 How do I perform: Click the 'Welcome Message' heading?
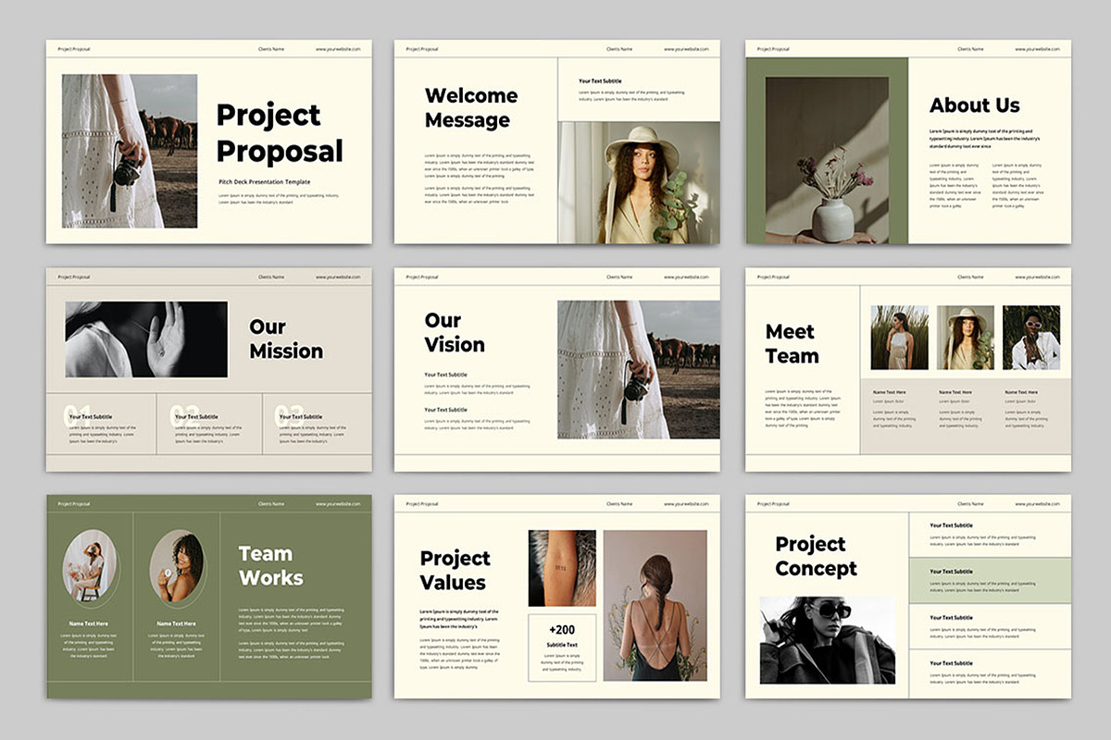(471, 107)
